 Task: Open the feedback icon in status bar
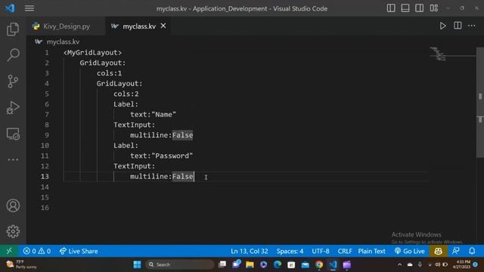[455, 251]
